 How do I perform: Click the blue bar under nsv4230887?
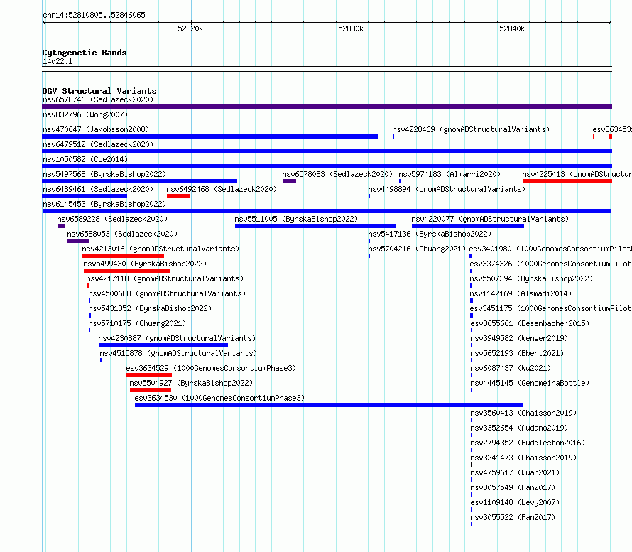coord(163,345)
